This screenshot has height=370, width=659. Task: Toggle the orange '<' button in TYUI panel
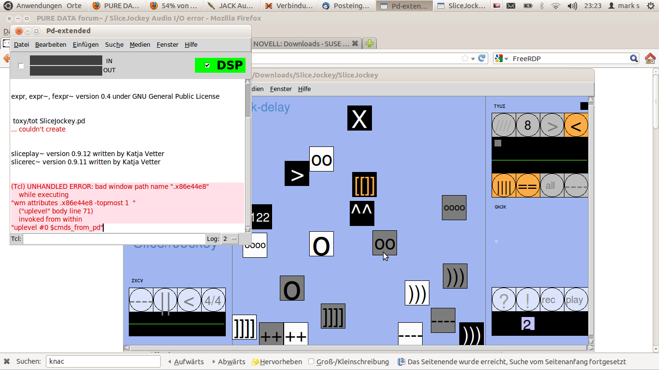click(576, 125)
